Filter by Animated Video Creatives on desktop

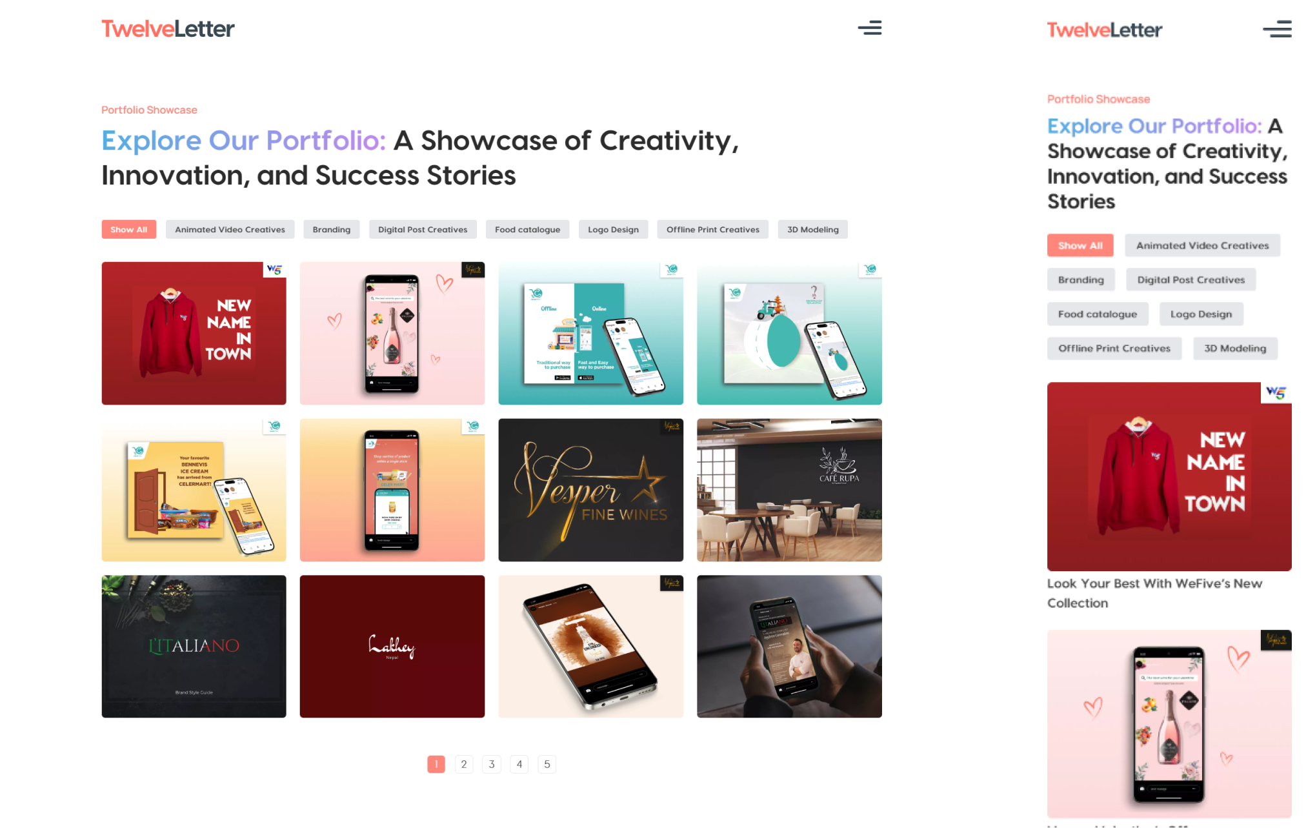click(x=230, y=229)
